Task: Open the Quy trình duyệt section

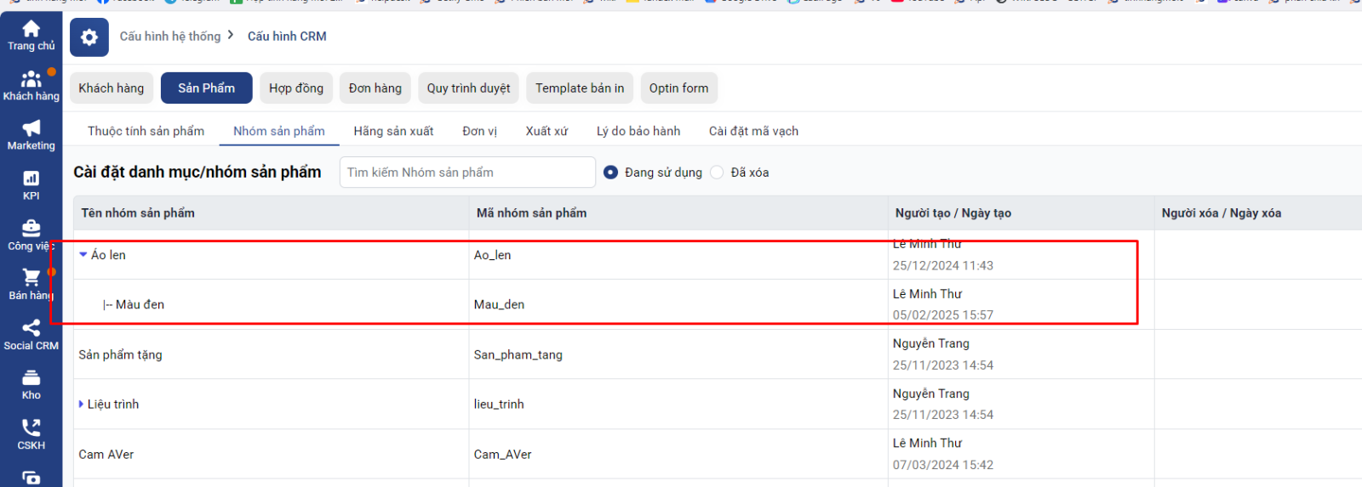Action: coord(468,88)
